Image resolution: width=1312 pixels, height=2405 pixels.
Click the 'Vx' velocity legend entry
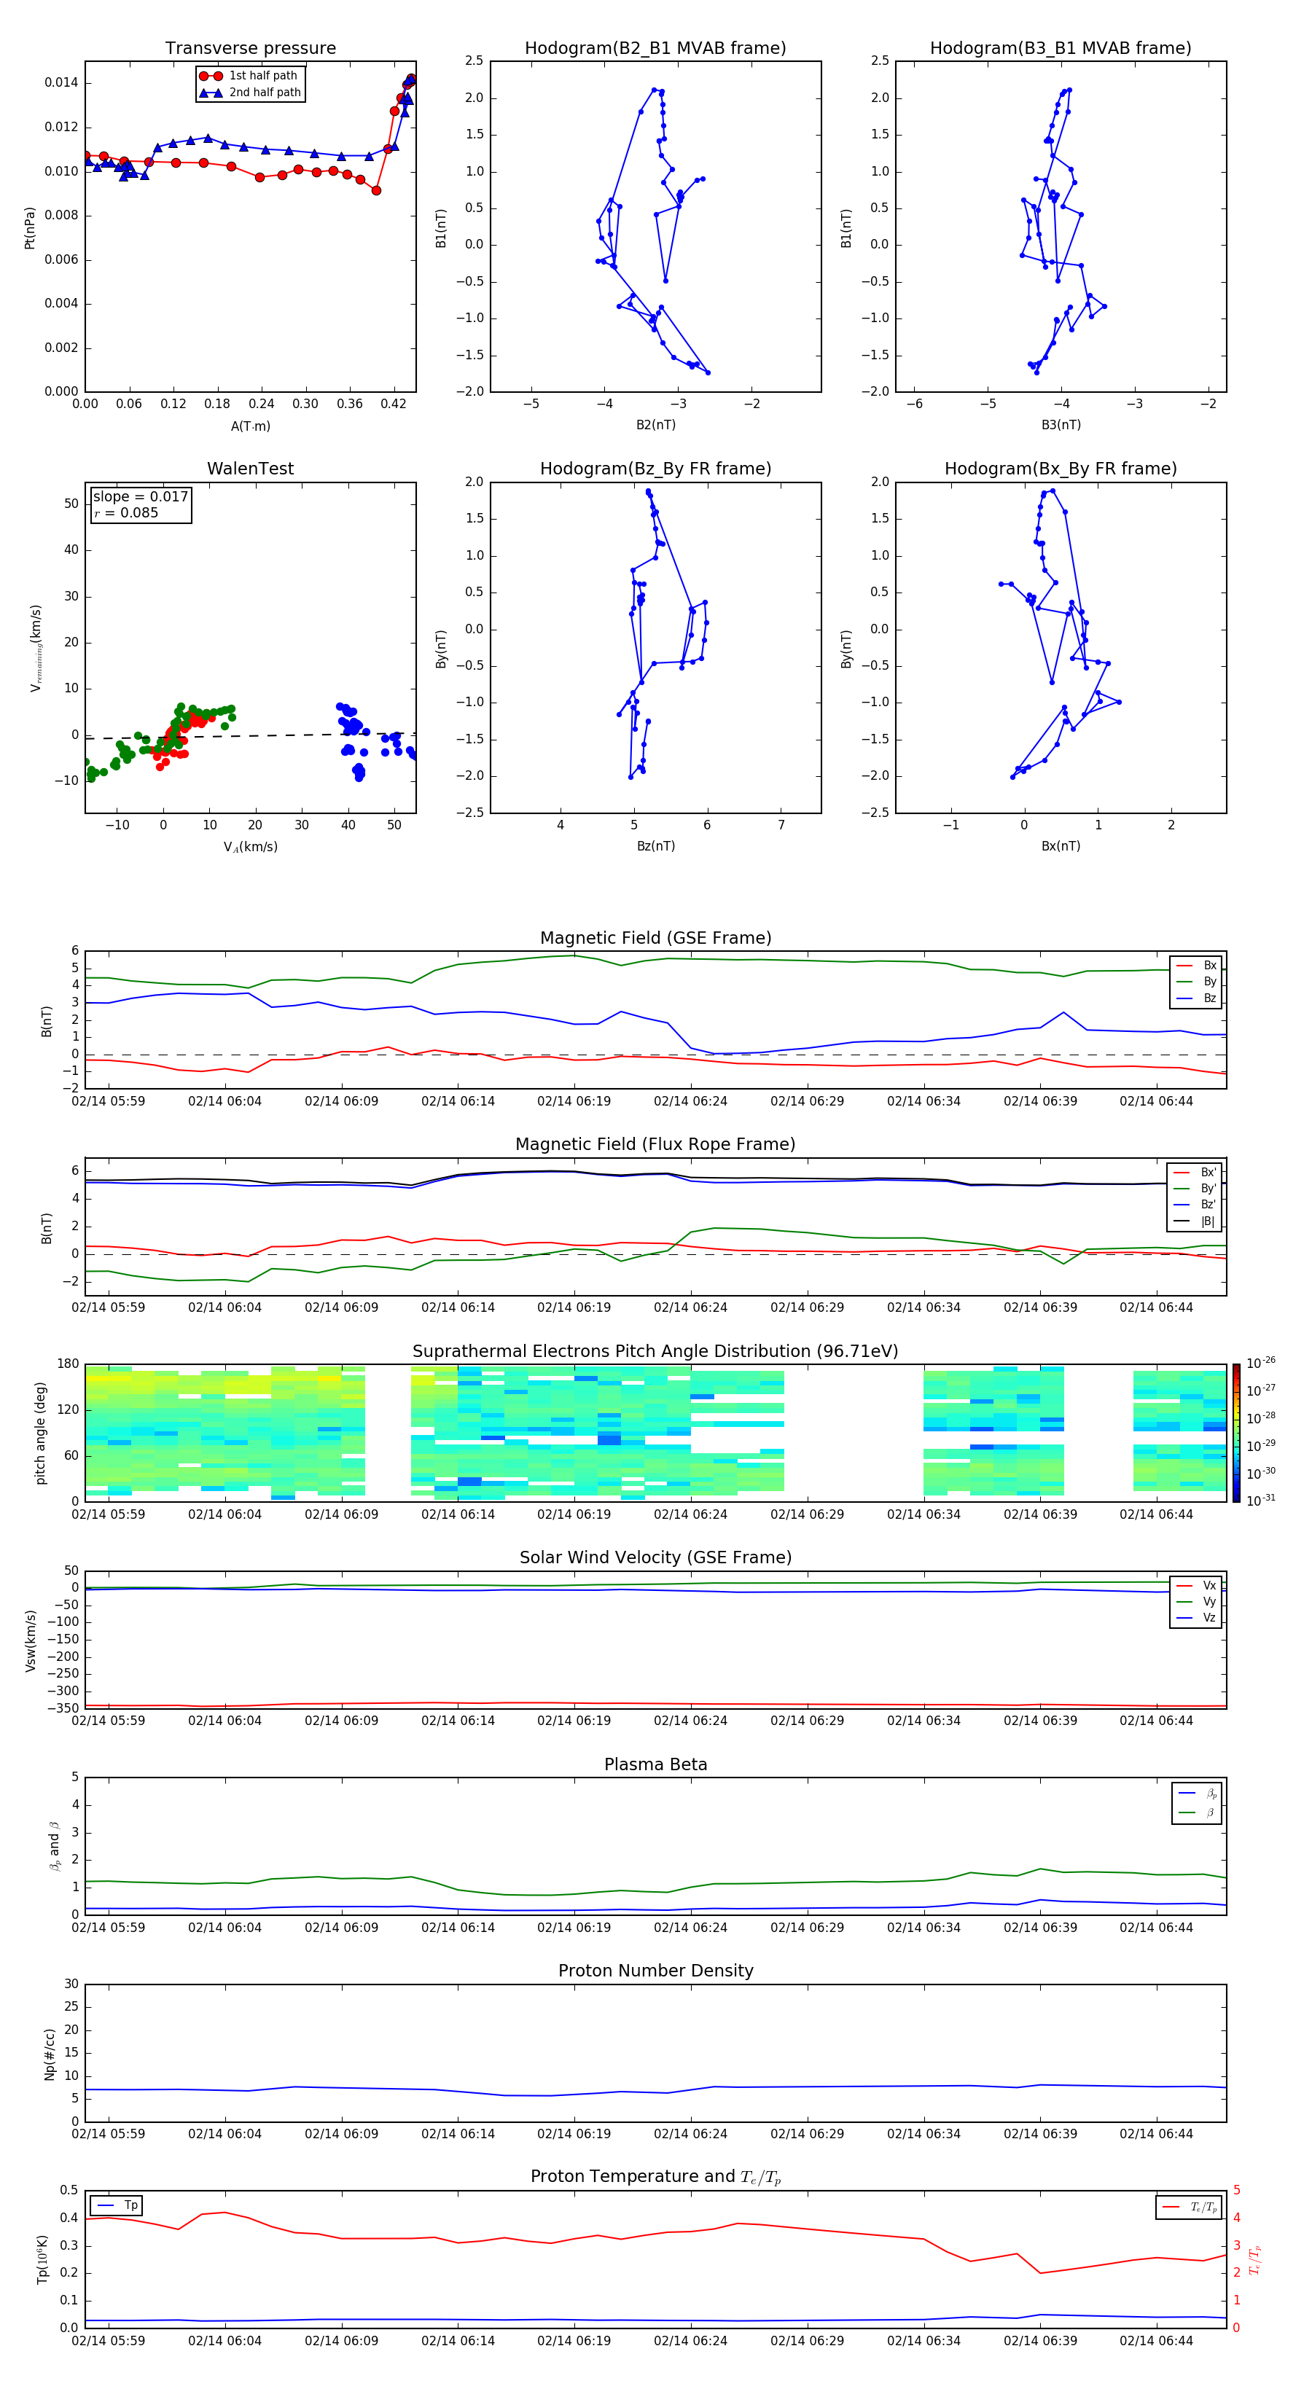(x=1197, y=1585)
